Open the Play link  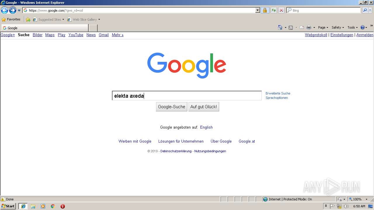[x=61, y=35]
